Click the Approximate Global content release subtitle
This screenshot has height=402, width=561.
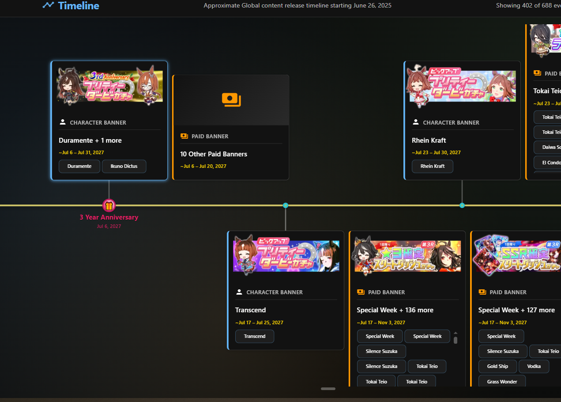[x=297, y=6]
